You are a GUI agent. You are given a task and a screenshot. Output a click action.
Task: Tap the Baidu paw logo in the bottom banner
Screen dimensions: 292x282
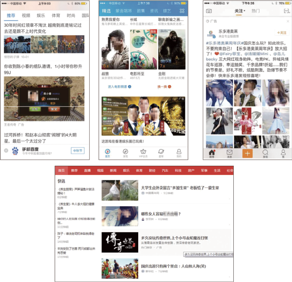[15, 151]
